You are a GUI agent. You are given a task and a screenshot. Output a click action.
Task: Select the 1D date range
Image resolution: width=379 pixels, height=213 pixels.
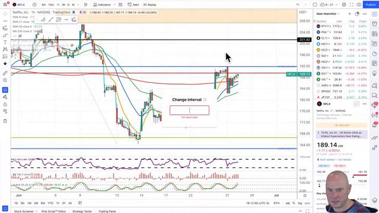[16, 203]
